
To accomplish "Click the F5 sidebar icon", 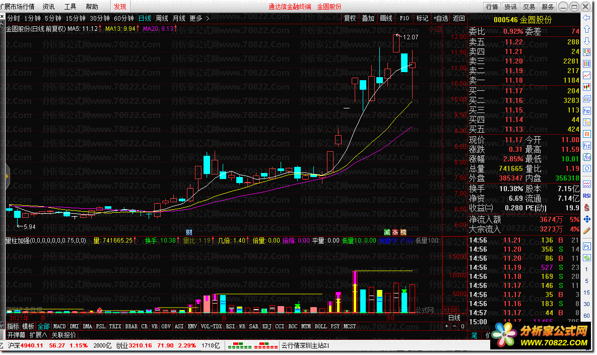I will tap(587, 247).
